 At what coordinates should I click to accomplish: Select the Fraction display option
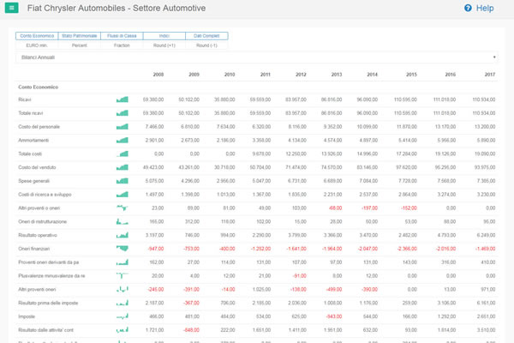[x=122, y=45]
